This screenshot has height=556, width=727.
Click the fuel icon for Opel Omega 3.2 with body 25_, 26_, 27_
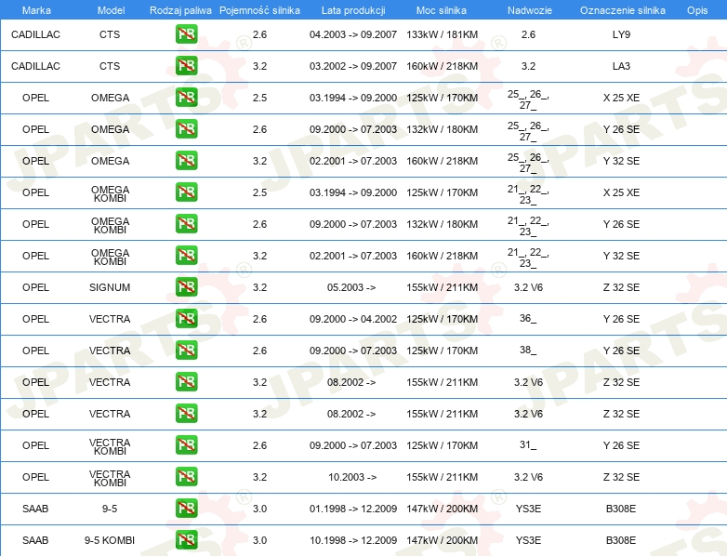(186, 161)
